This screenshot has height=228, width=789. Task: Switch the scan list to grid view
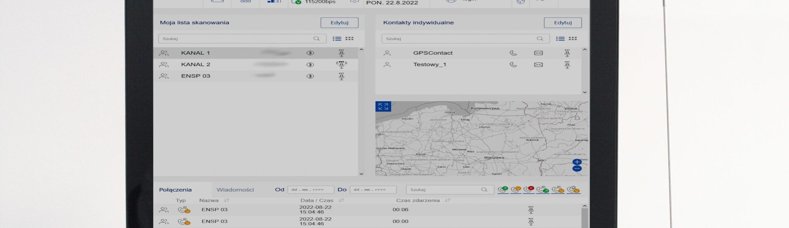pos(349,39)
